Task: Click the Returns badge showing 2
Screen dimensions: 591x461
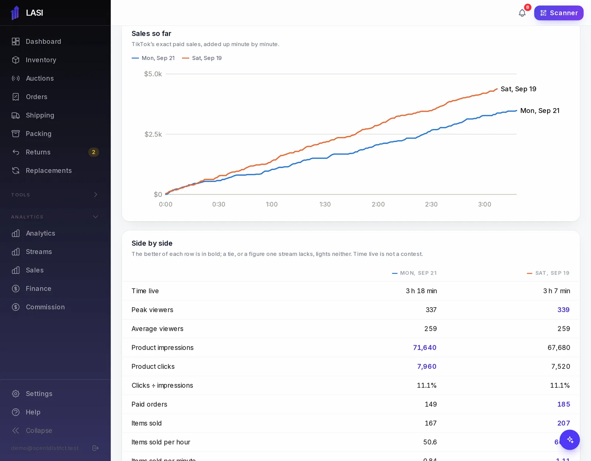Action: point(93,152)
